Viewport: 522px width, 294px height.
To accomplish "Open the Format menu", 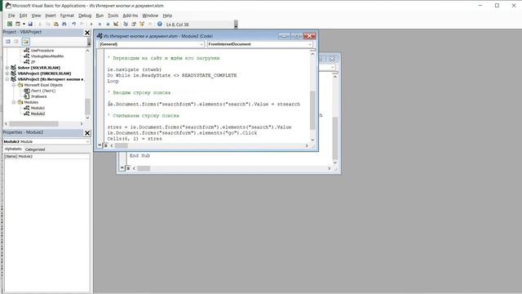I will point(67,16).
